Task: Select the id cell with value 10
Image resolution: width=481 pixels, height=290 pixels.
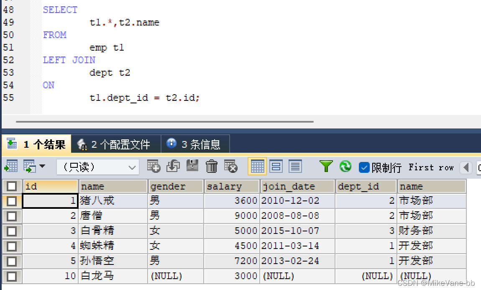Action: tap(50, 276)
